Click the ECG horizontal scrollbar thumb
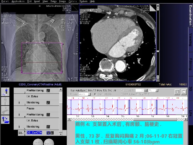Viewport: 193px width, 145px height. tap(155, 119)
